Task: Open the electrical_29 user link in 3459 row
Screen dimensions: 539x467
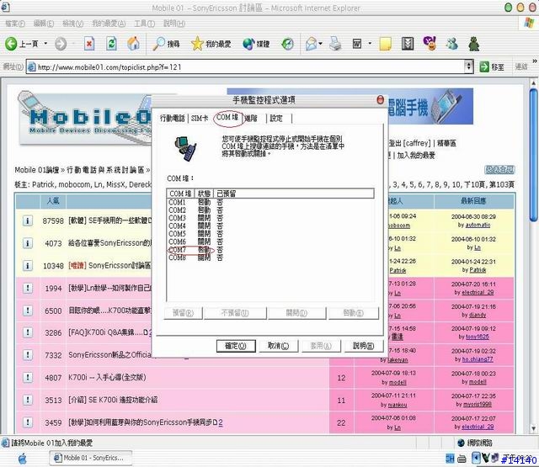Action: coord(478,427)
